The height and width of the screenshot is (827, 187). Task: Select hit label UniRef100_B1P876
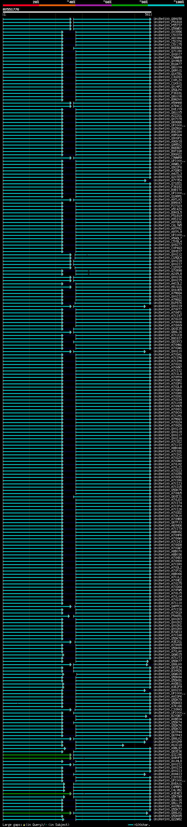[x=168, y=303]
